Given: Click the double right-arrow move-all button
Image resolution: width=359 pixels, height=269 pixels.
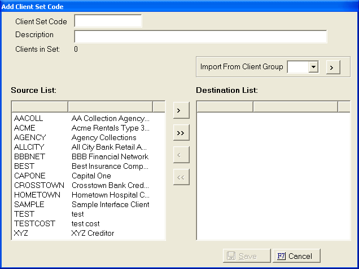Looking at the screenshot, I should [x=181, y=133].
